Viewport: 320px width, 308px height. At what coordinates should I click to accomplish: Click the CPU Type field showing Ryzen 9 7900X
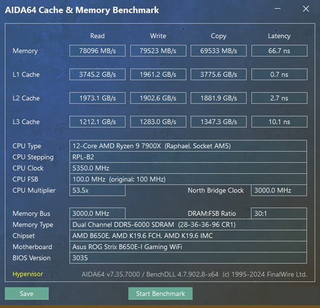188,146
